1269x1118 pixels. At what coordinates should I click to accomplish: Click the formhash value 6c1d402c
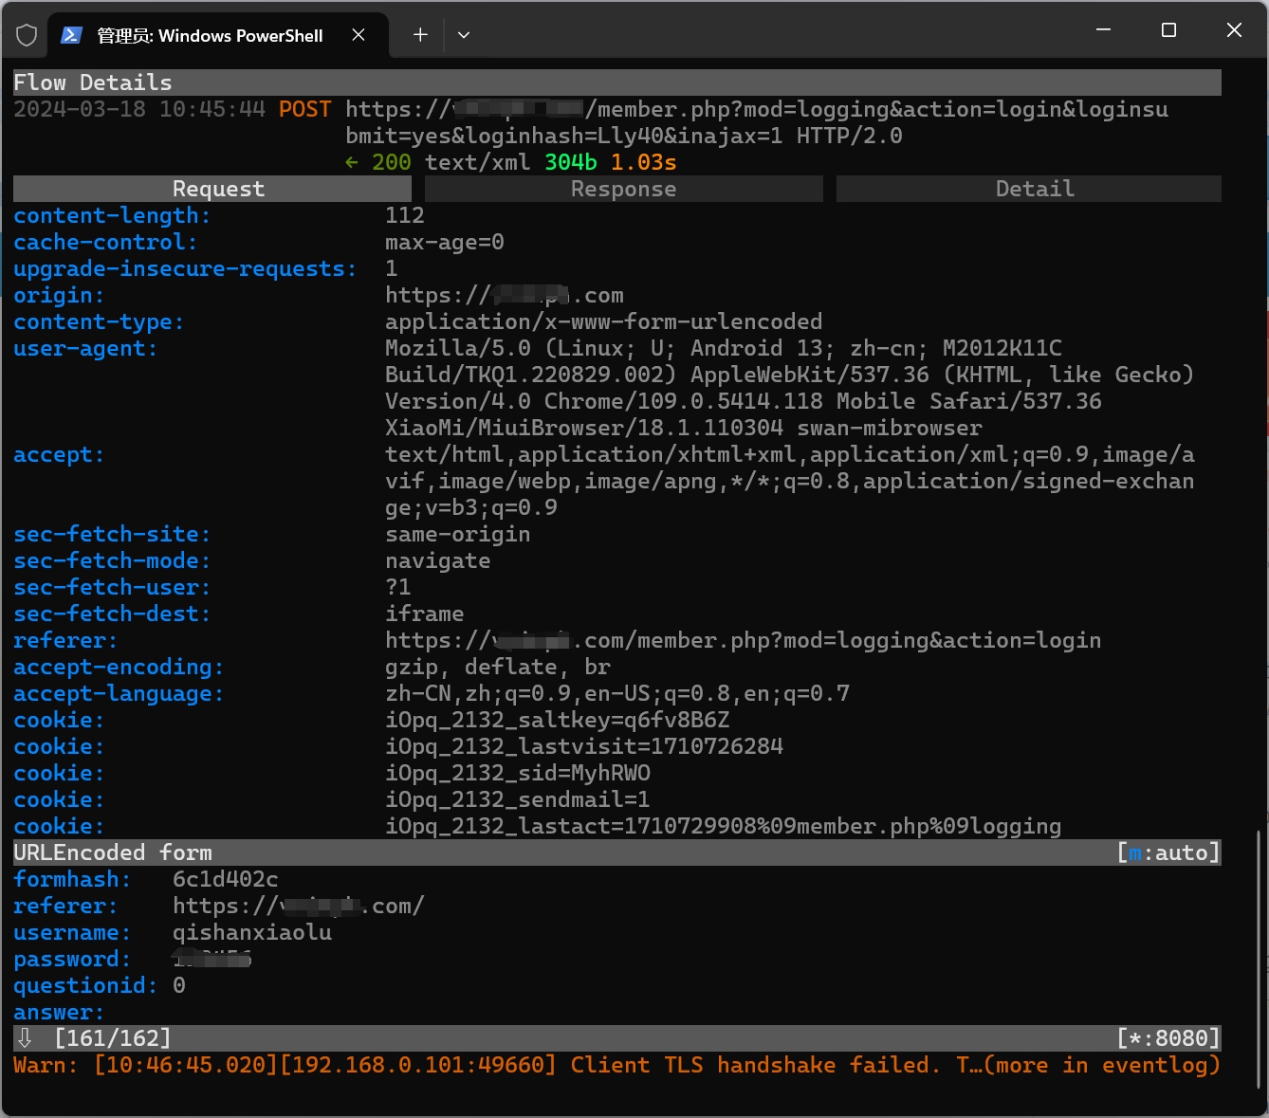(226, 879)
